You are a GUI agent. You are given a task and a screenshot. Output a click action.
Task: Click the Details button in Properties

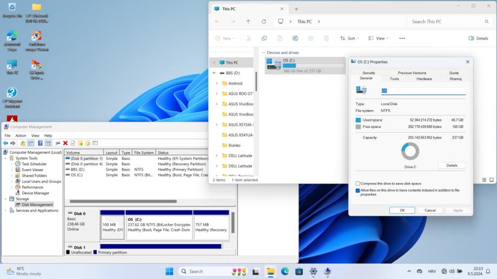452,166
